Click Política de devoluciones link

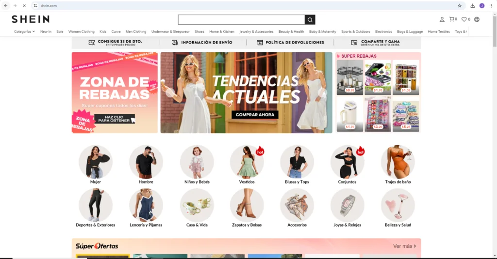290,43
